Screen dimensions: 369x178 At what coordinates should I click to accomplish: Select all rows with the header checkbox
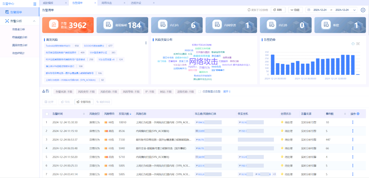[47, 114]
